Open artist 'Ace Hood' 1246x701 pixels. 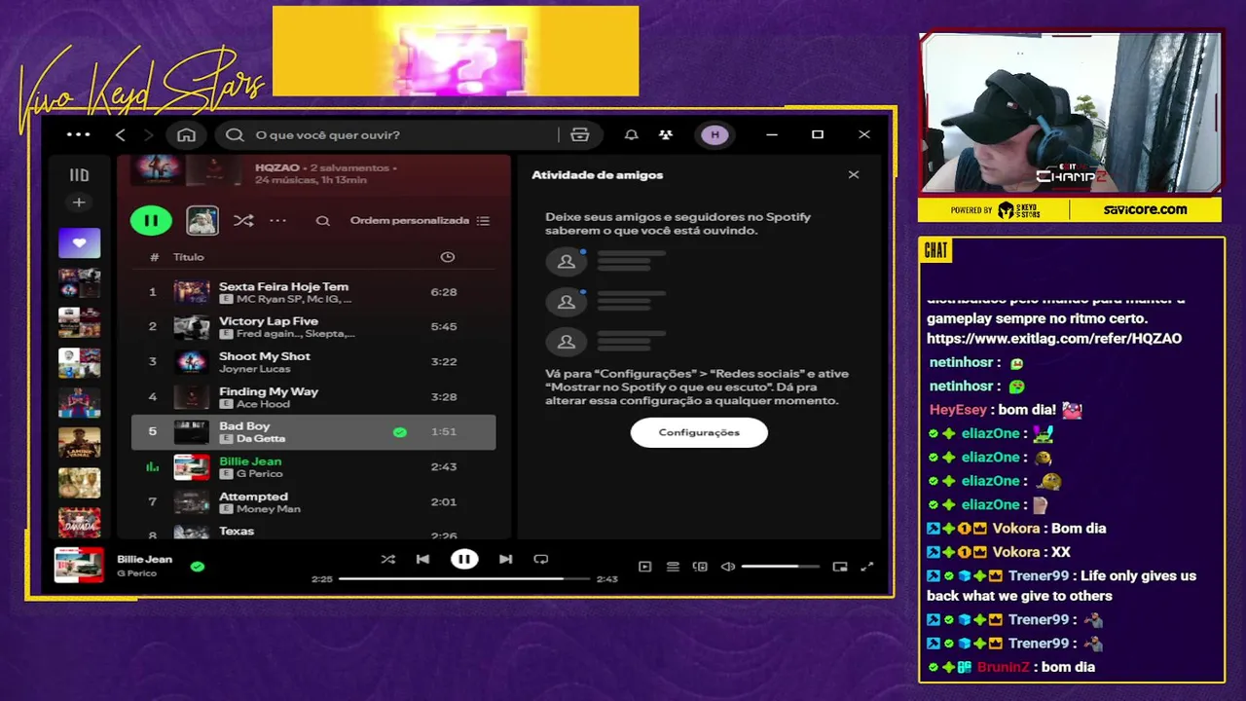tap(263, 404)
